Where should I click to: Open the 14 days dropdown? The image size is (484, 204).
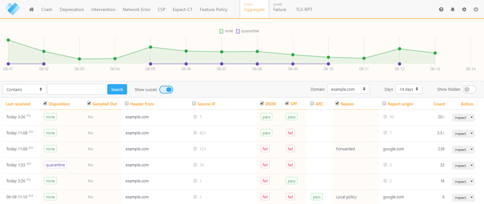tap(409, 89)
